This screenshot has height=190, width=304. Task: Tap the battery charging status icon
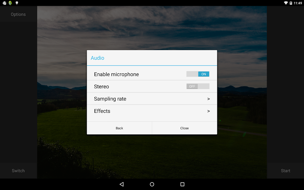[x=291, y=3]
